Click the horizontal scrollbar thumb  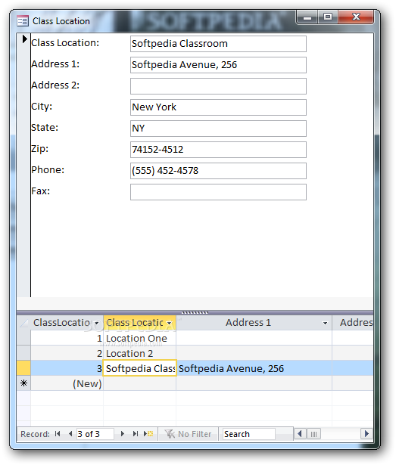[313, 434]
